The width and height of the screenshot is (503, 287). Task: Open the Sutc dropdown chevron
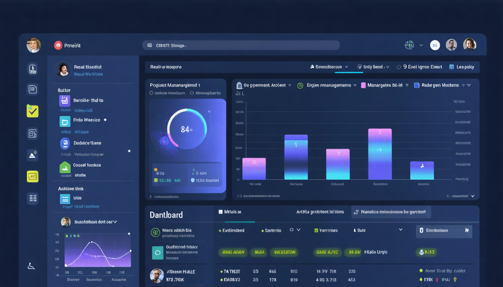(401, 230)
